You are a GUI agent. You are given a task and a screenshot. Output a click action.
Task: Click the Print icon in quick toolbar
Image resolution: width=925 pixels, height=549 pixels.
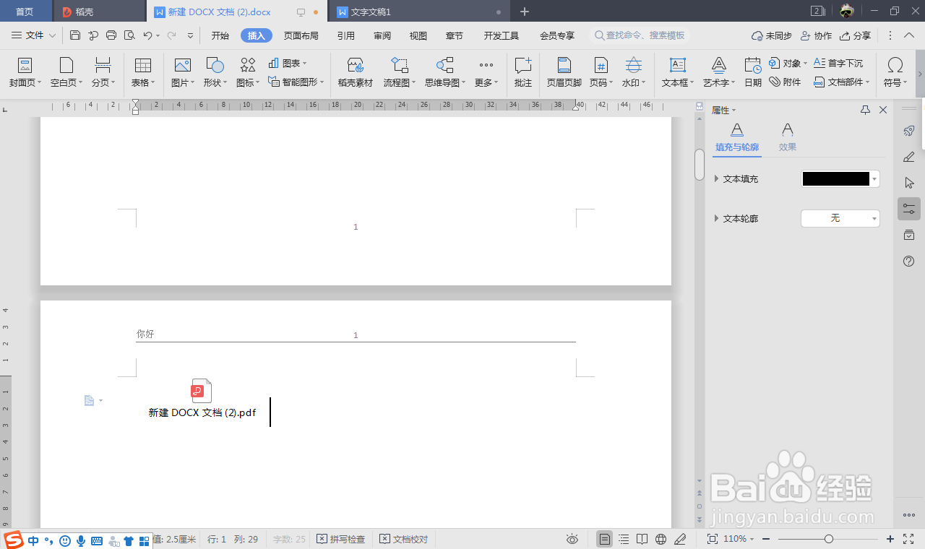coord(111,35)
